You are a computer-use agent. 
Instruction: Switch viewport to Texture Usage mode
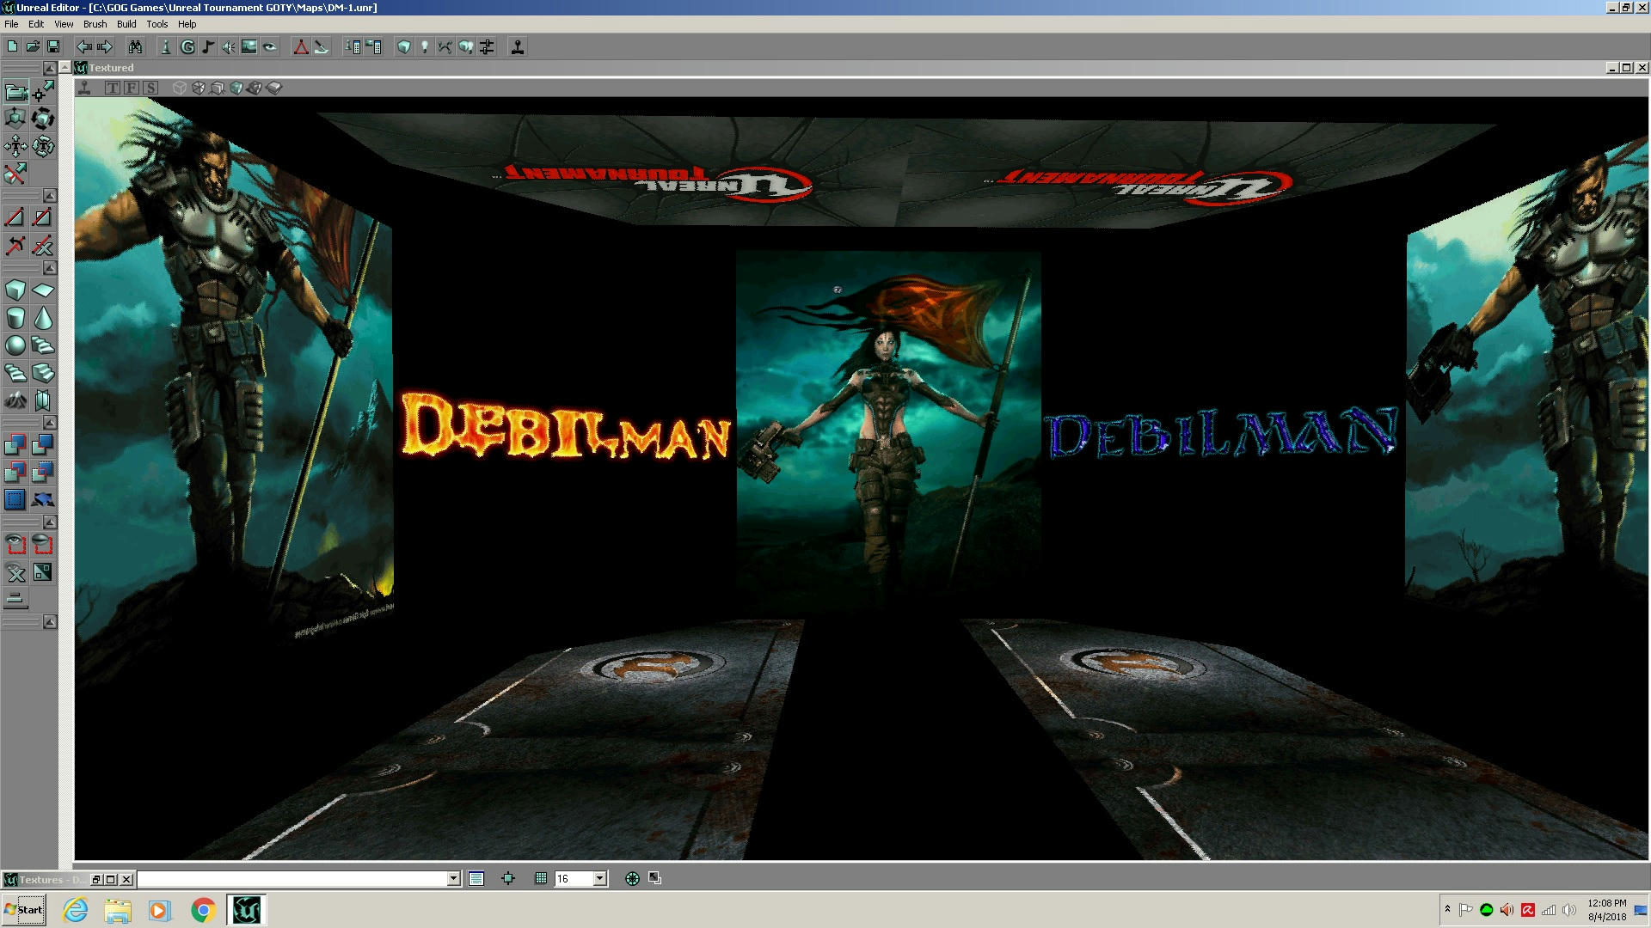pos(199,88)
